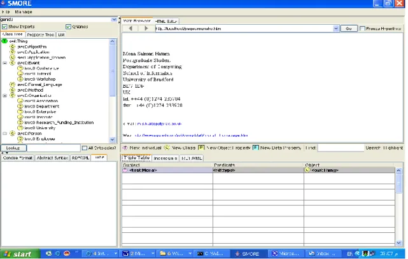Select the Algorithm class icon

point(13,46)
